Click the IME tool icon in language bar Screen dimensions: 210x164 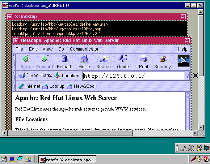(199, 148)
